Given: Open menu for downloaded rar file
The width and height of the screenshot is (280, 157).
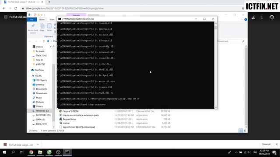Looking at the screenshot, I should (38, 144).
